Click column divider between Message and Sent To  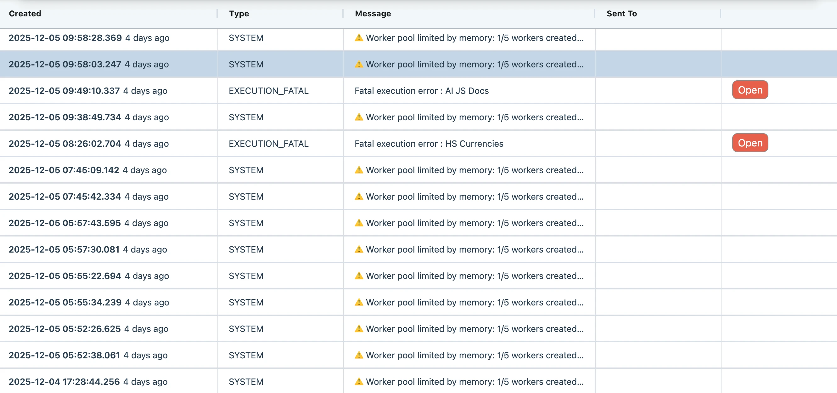595,14
